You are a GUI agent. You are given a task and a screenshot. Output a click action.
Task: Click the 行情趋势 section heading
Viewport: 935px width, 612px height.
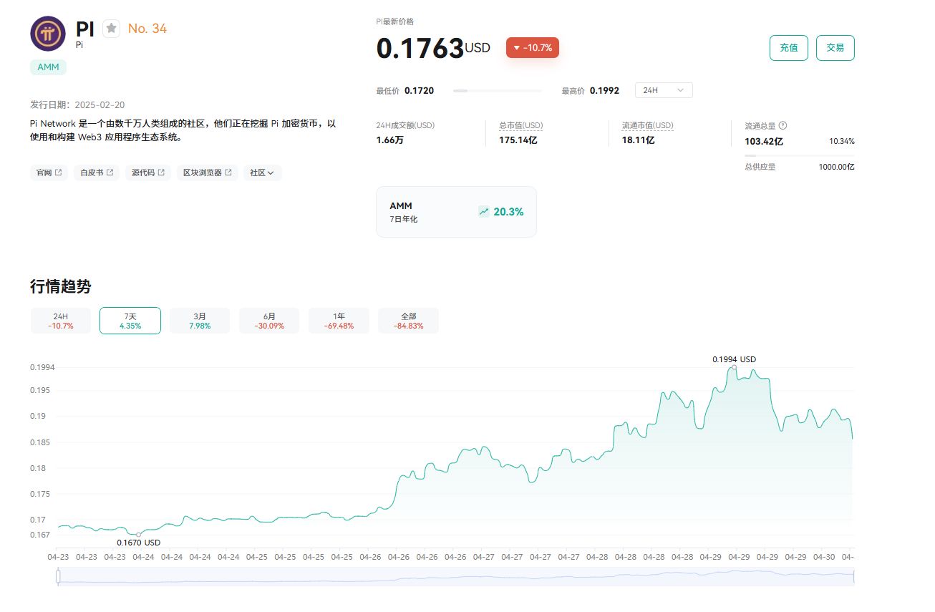point(61,286)
